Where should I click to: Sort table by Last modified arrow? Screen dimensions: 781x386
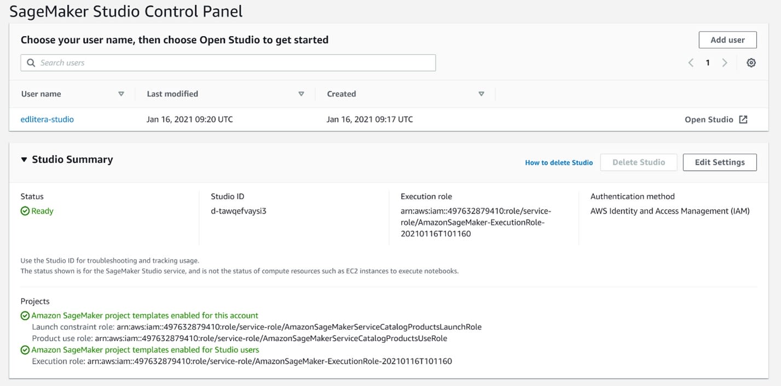pyautogui.click(x=301, y=94)
